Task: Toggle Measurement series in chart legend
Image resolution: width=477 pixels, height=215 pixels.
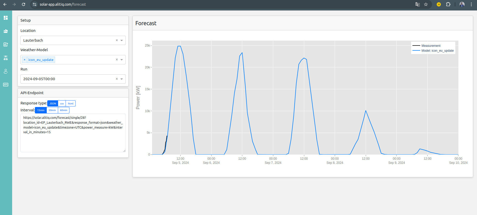Action: (x=431, y=46)
